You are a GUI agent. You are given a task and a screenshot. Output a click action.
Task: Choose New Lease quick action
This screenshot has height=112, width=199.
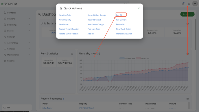click(64, 24)
